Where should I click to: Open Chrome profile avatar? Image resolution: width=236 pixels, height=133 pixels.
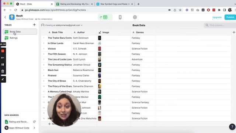click(230, 10)
